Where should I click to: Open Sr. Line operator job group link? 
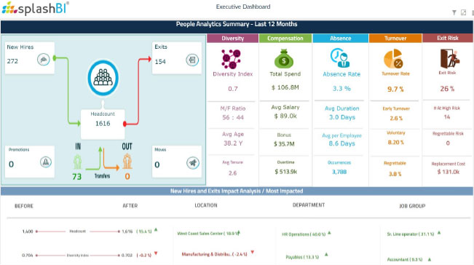411,234
